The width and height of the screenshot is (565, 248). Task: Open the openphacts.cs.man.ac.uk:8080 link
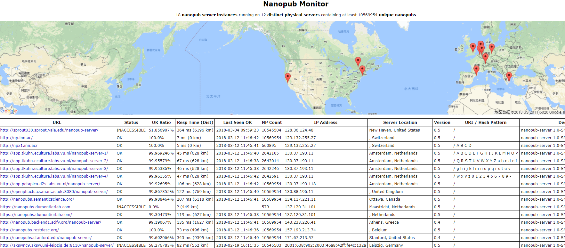[54, 192]
